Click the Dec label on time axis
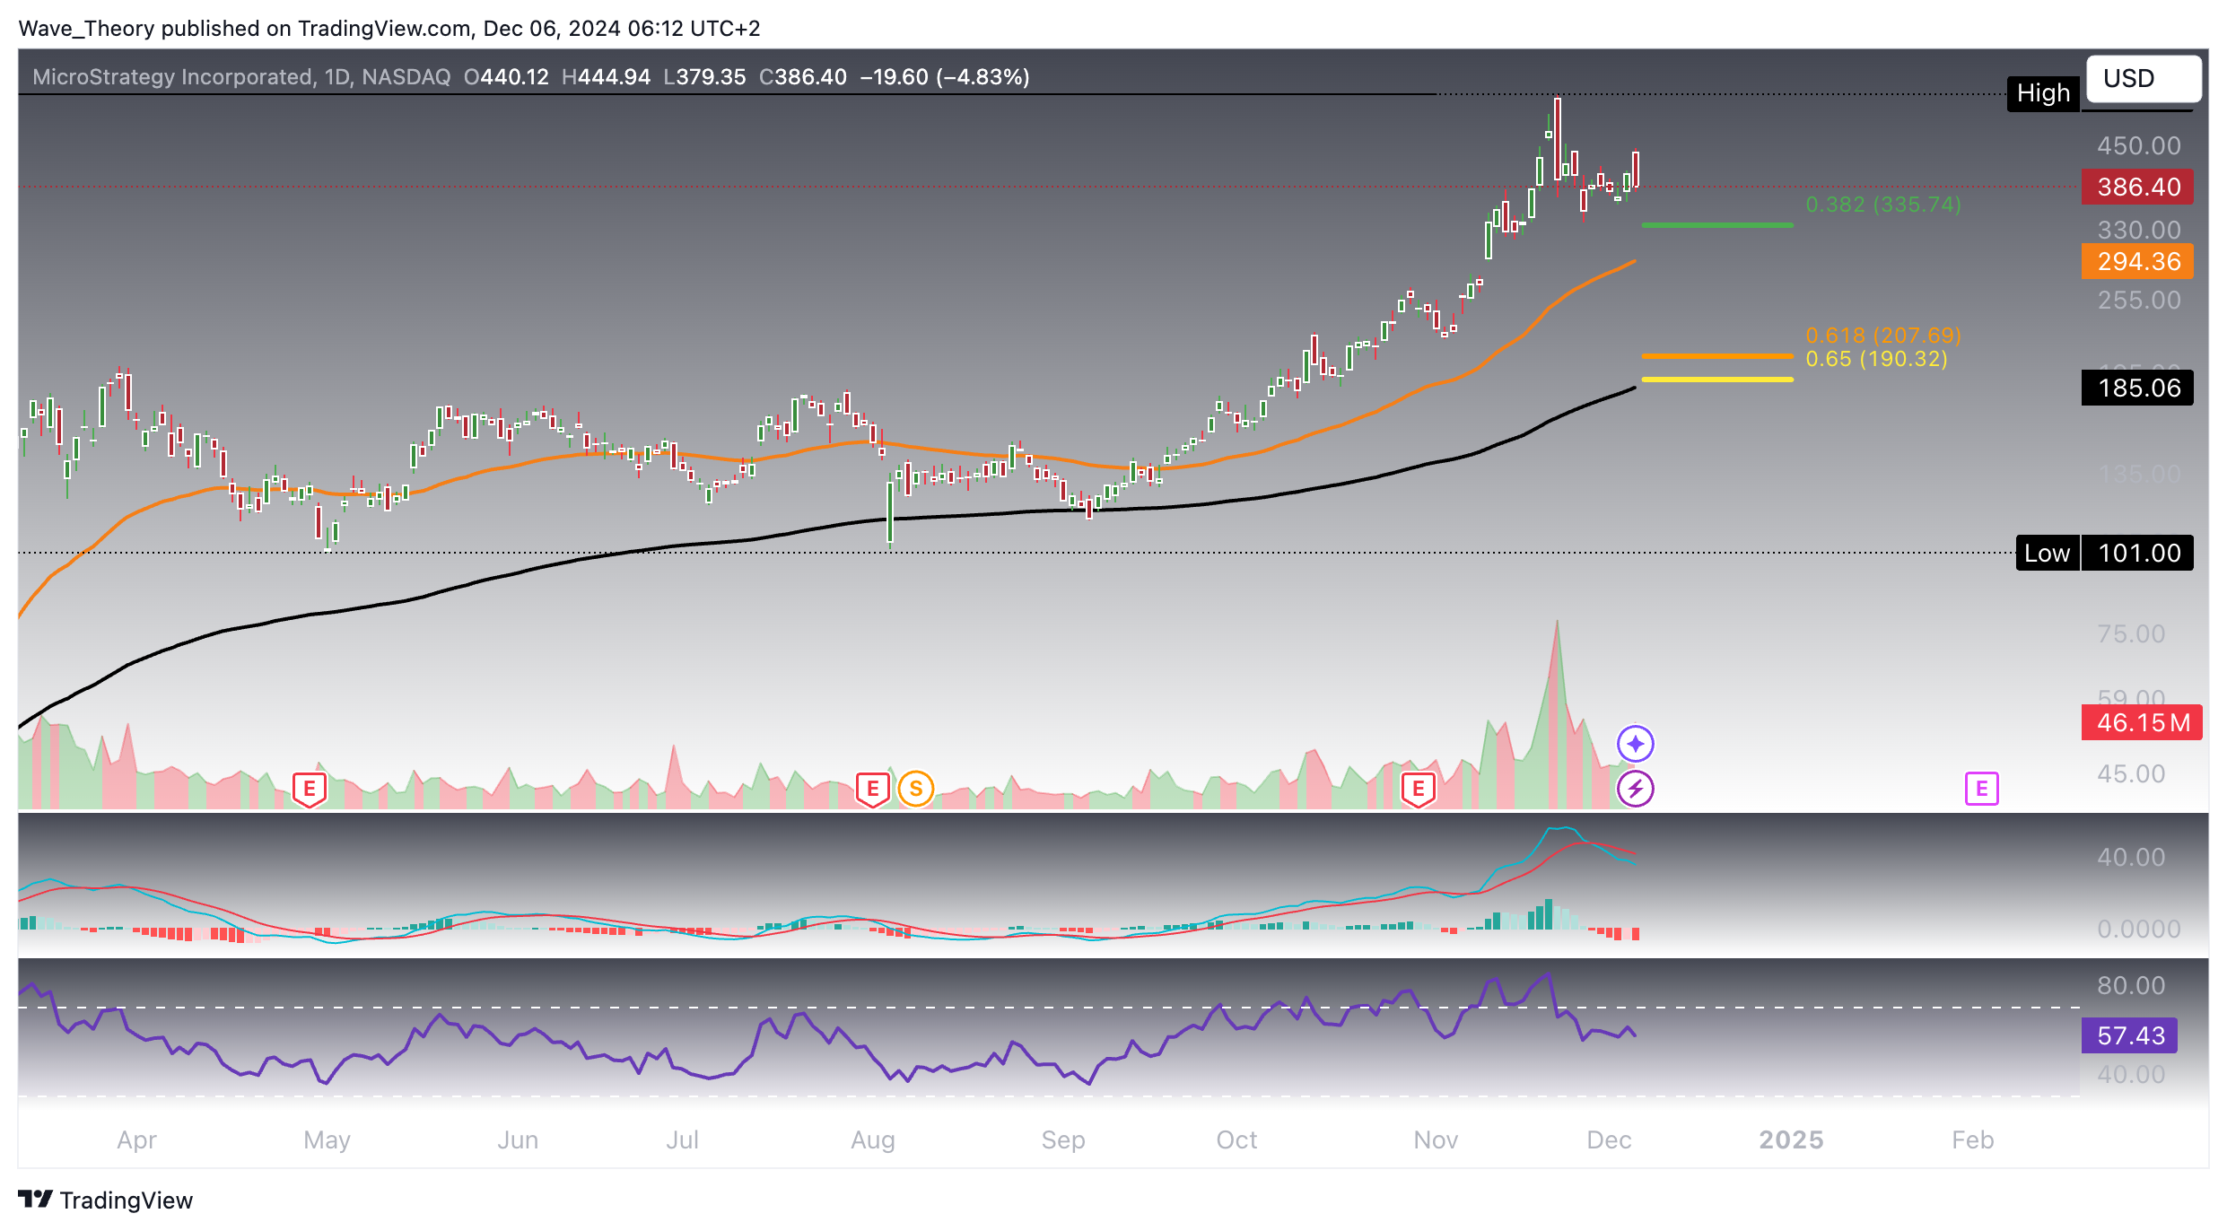 (x=1609, y=1139)
